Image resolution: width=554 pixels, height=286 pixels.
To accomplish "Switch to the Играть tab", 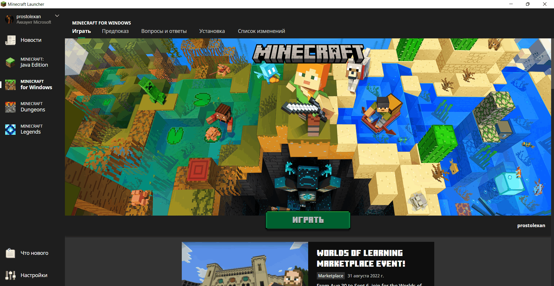I will pyautogui.click(x=81, y=31).
